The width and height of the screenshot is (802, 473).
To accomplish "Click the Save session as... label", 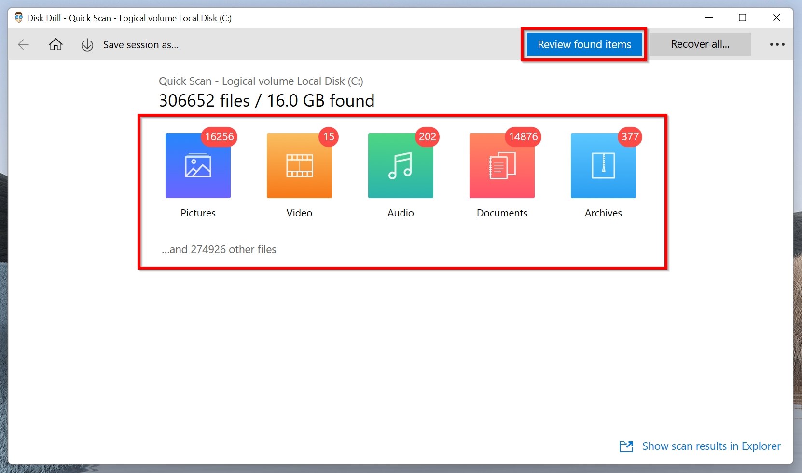I will point(141,45).
